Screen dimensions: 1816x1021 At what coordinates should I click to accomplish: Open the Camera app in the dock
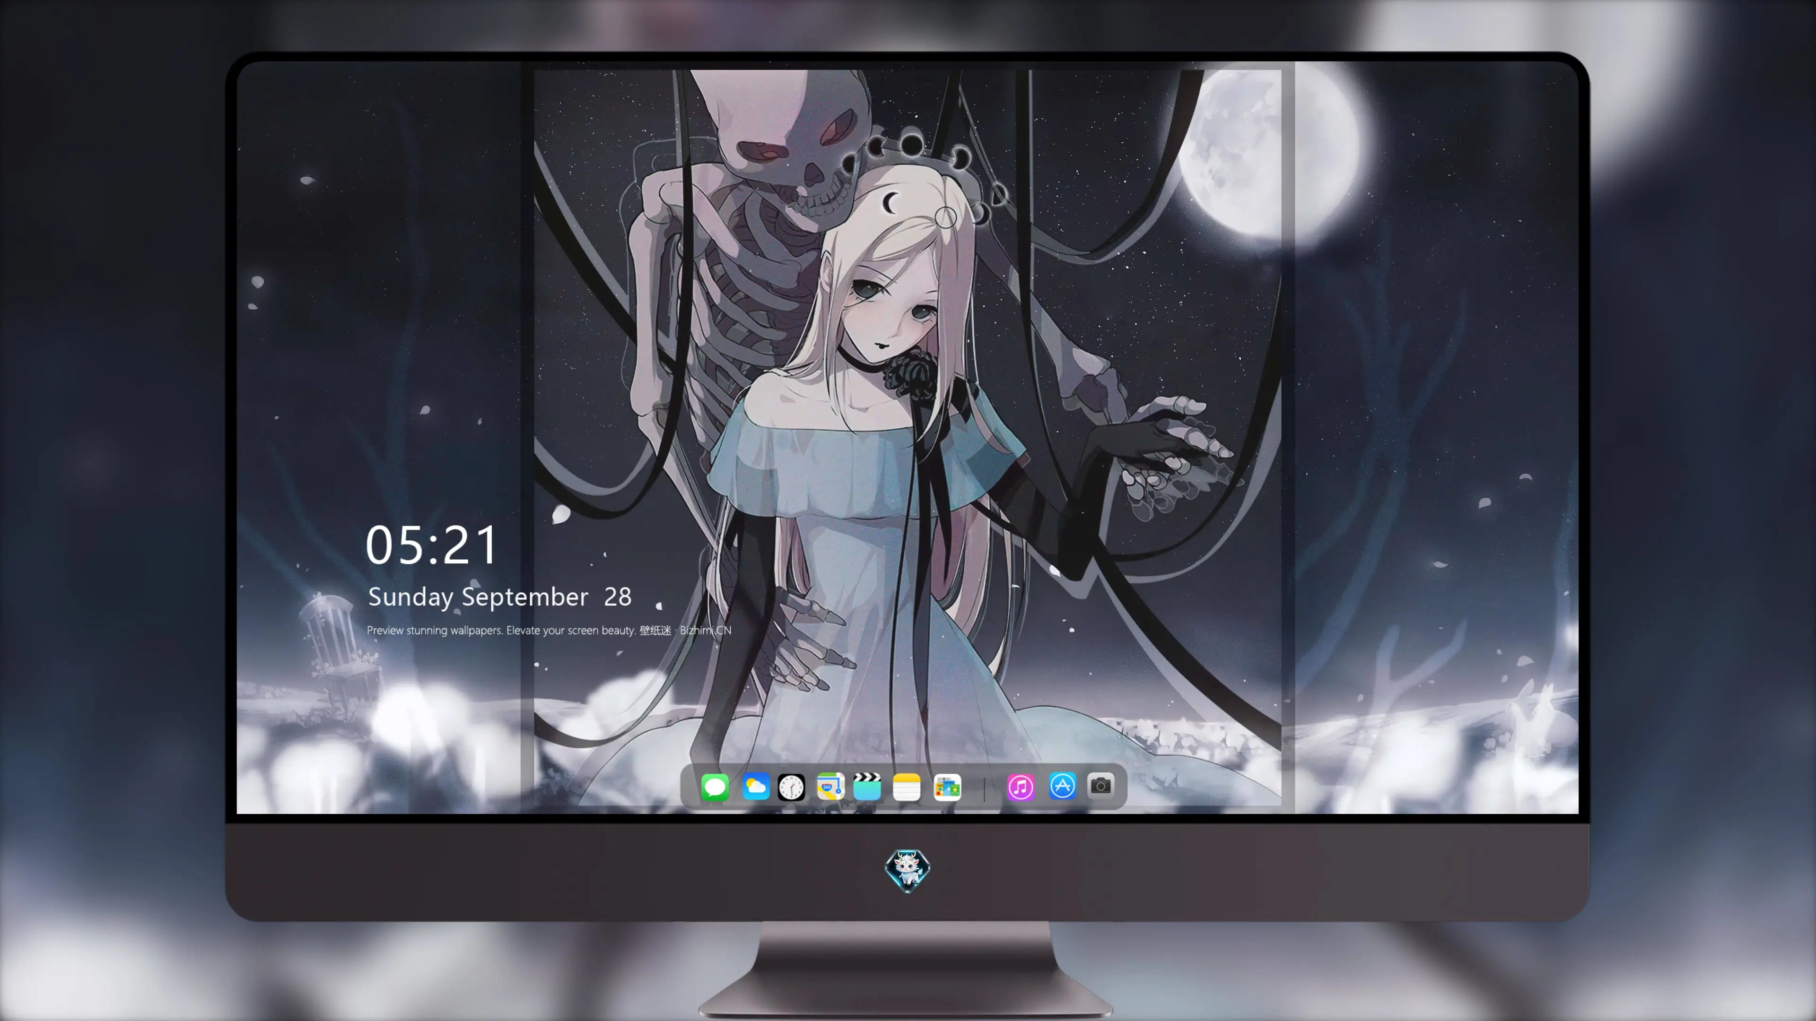click(1100, 786)
